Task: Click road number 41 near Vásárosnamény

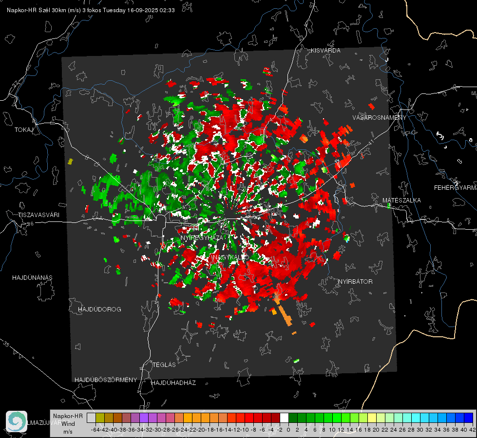Action: click(370, 143)
